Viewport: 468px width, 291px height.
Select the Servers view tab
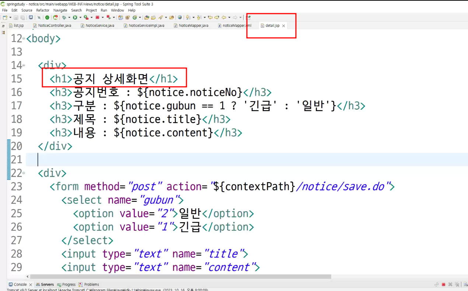[45, 284]
